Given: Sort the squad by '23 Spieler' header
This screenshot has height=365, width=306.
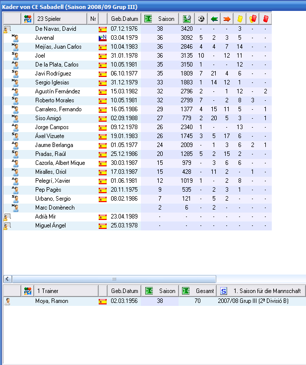Looking at the screenshot, I should click(61, 19).
